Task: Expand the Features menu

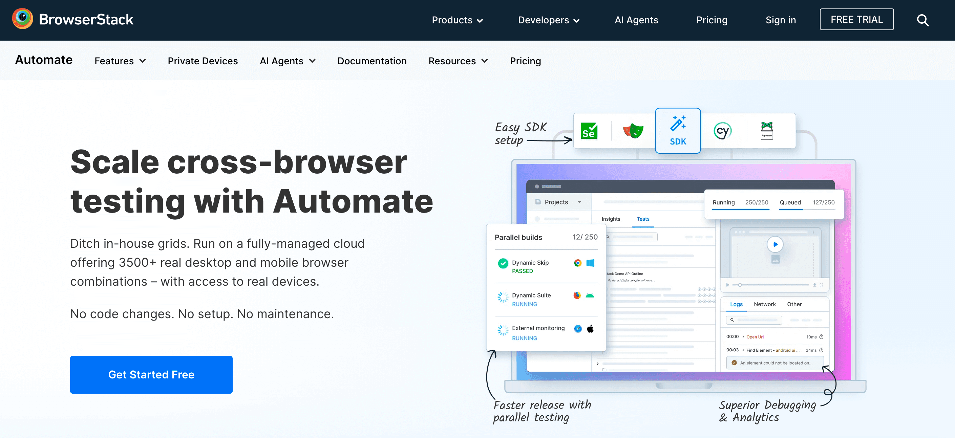Action: click(120, 61)
